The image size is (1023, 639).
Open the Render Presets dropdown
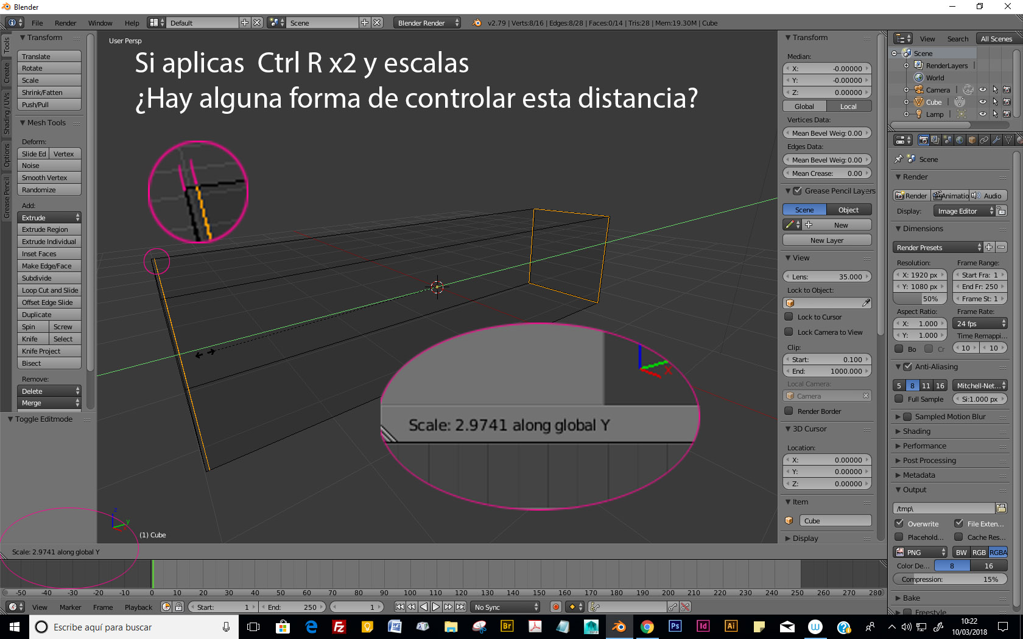point(938,247)
